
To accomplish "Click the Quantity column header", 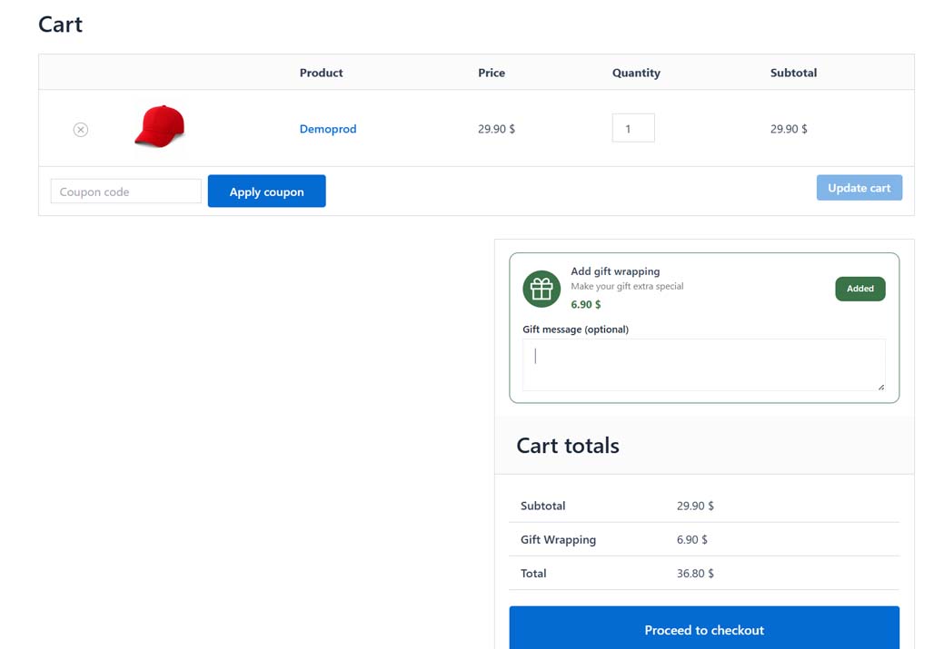I will tap(636, 73).
